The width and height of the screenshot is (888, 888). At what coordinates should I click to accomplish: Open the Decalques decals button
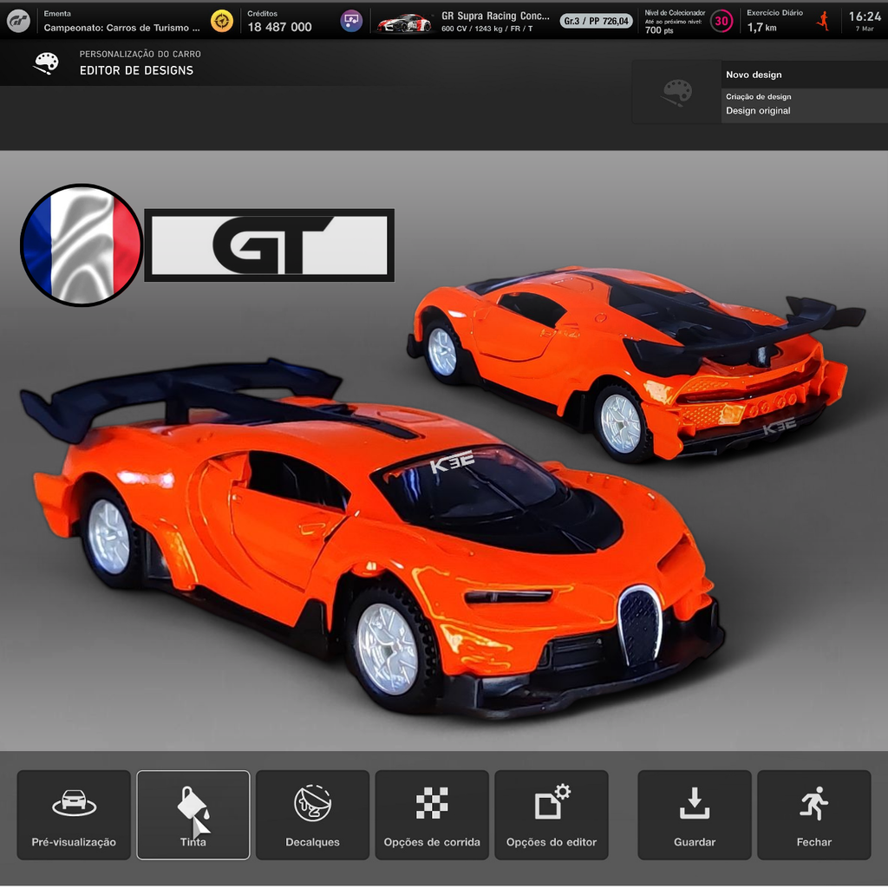pyautogui.click(x=312, y=814)
